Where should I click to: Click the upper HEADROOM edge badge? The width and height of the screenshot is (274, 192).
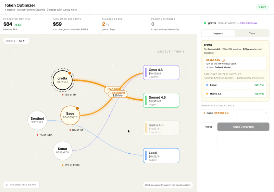114,89
